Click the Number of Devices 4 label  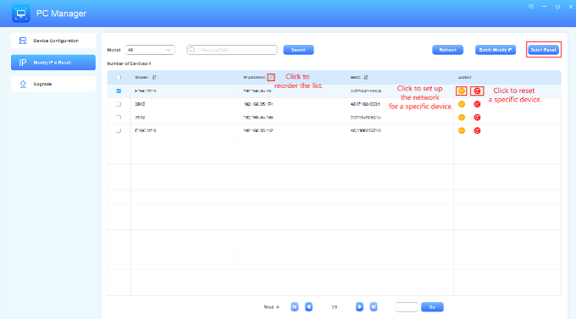[129, 63]
